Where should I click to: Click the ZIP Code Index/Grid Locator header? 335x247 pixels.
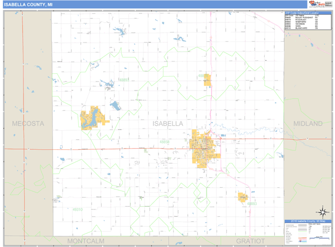(307, 13)
